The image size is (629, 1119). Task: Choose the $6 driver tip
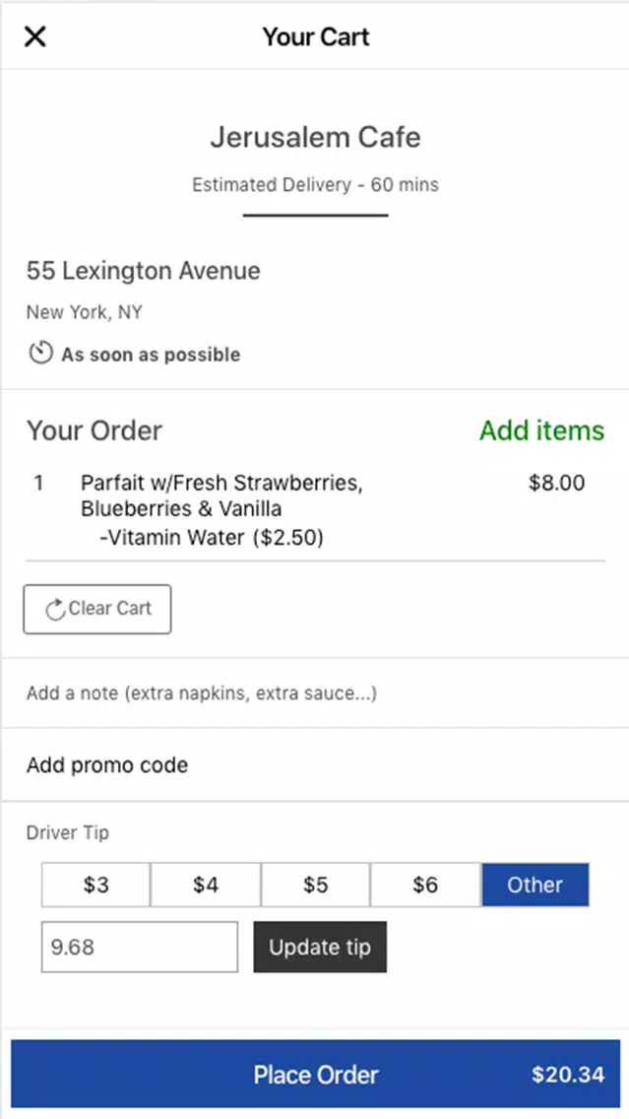(x=425, y=885)
